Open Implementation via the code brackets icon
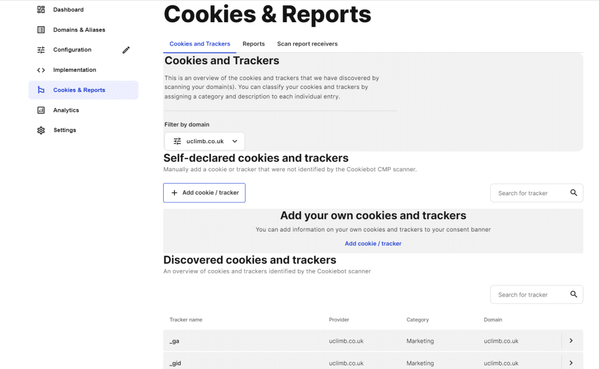The height and width of the screenshot is (369, 599). point(40,70)
